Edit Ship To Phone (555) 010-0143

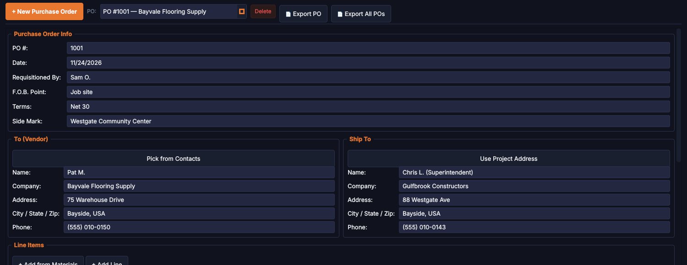click(x=534, y=227)
